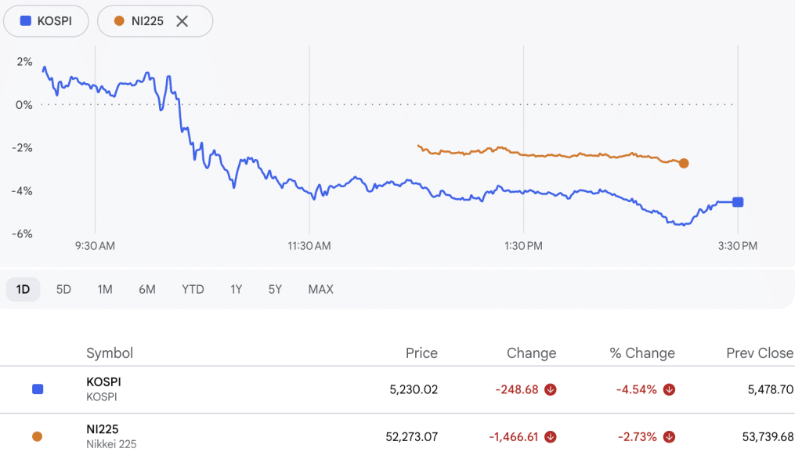Switch to 5Y chart view
This screenshot has height=452, width=802.
coord(275,289)
